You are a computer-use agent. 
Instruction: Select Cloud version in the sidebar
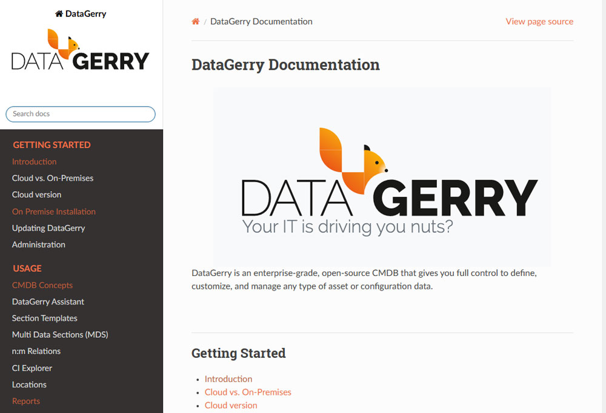[x=37, y=195]
